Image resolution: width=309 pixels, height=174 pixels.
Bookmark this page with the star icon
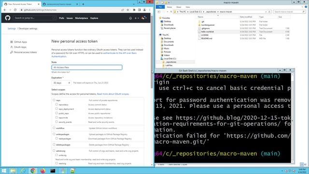tap(128, 10)
